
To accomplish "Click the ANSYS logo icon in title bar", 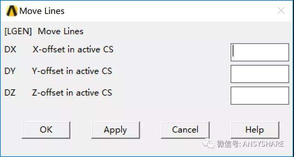I will tap(12, 11).
